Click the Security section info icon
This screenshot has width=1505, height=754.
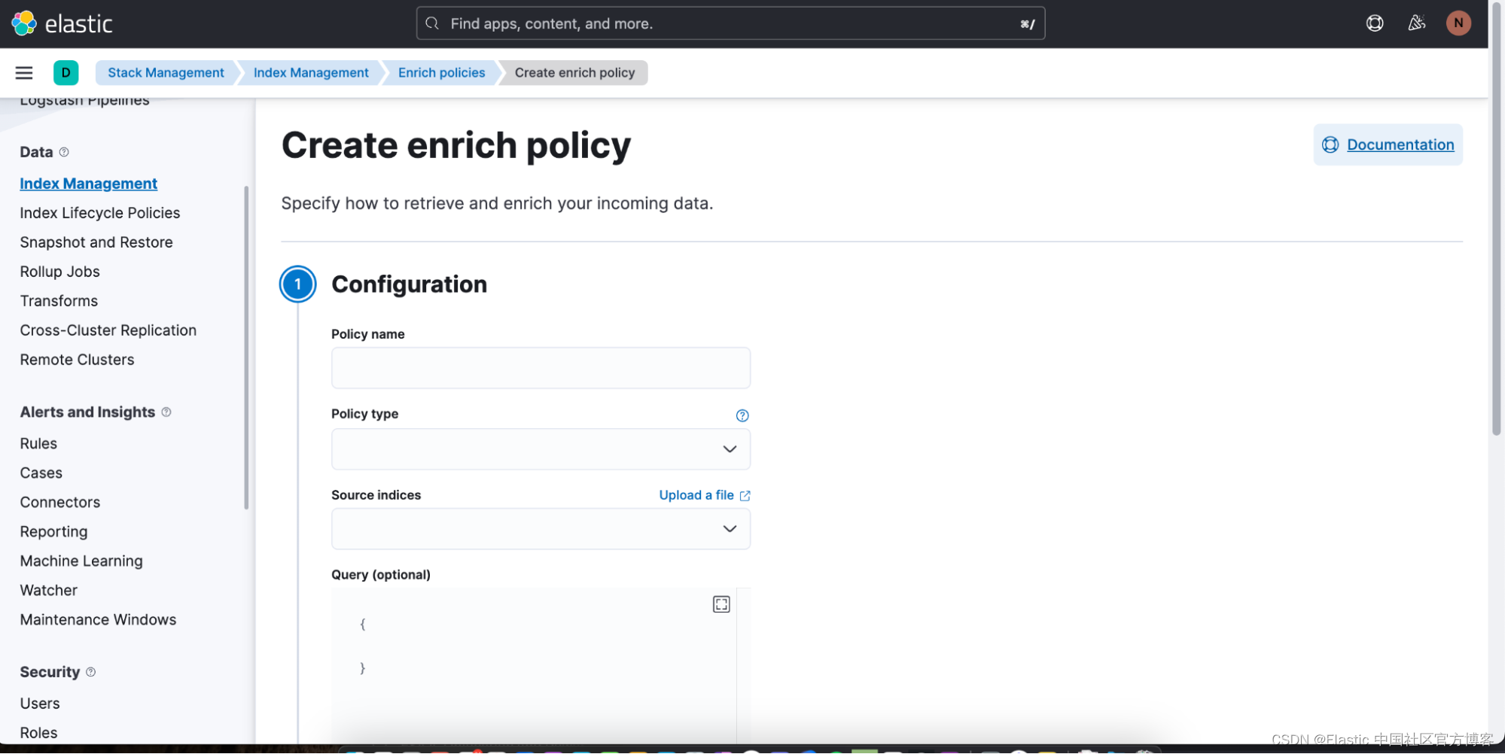tap(91, 672)
